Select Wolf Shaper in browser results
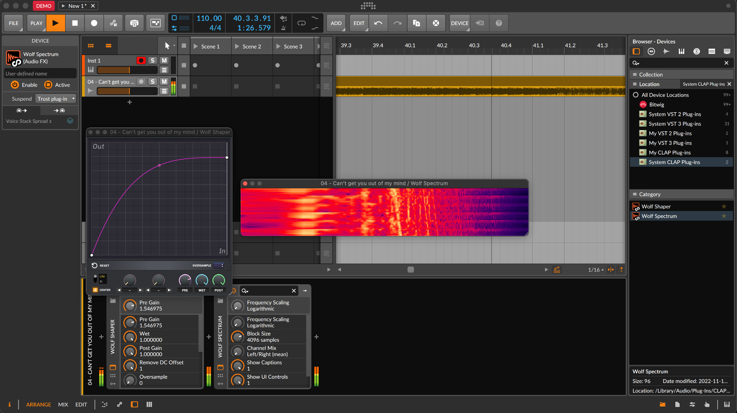737x413 pixels. click(x=681, y=207)
